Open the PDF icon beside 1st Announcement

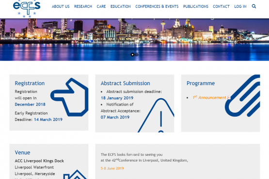coord(228,97)
